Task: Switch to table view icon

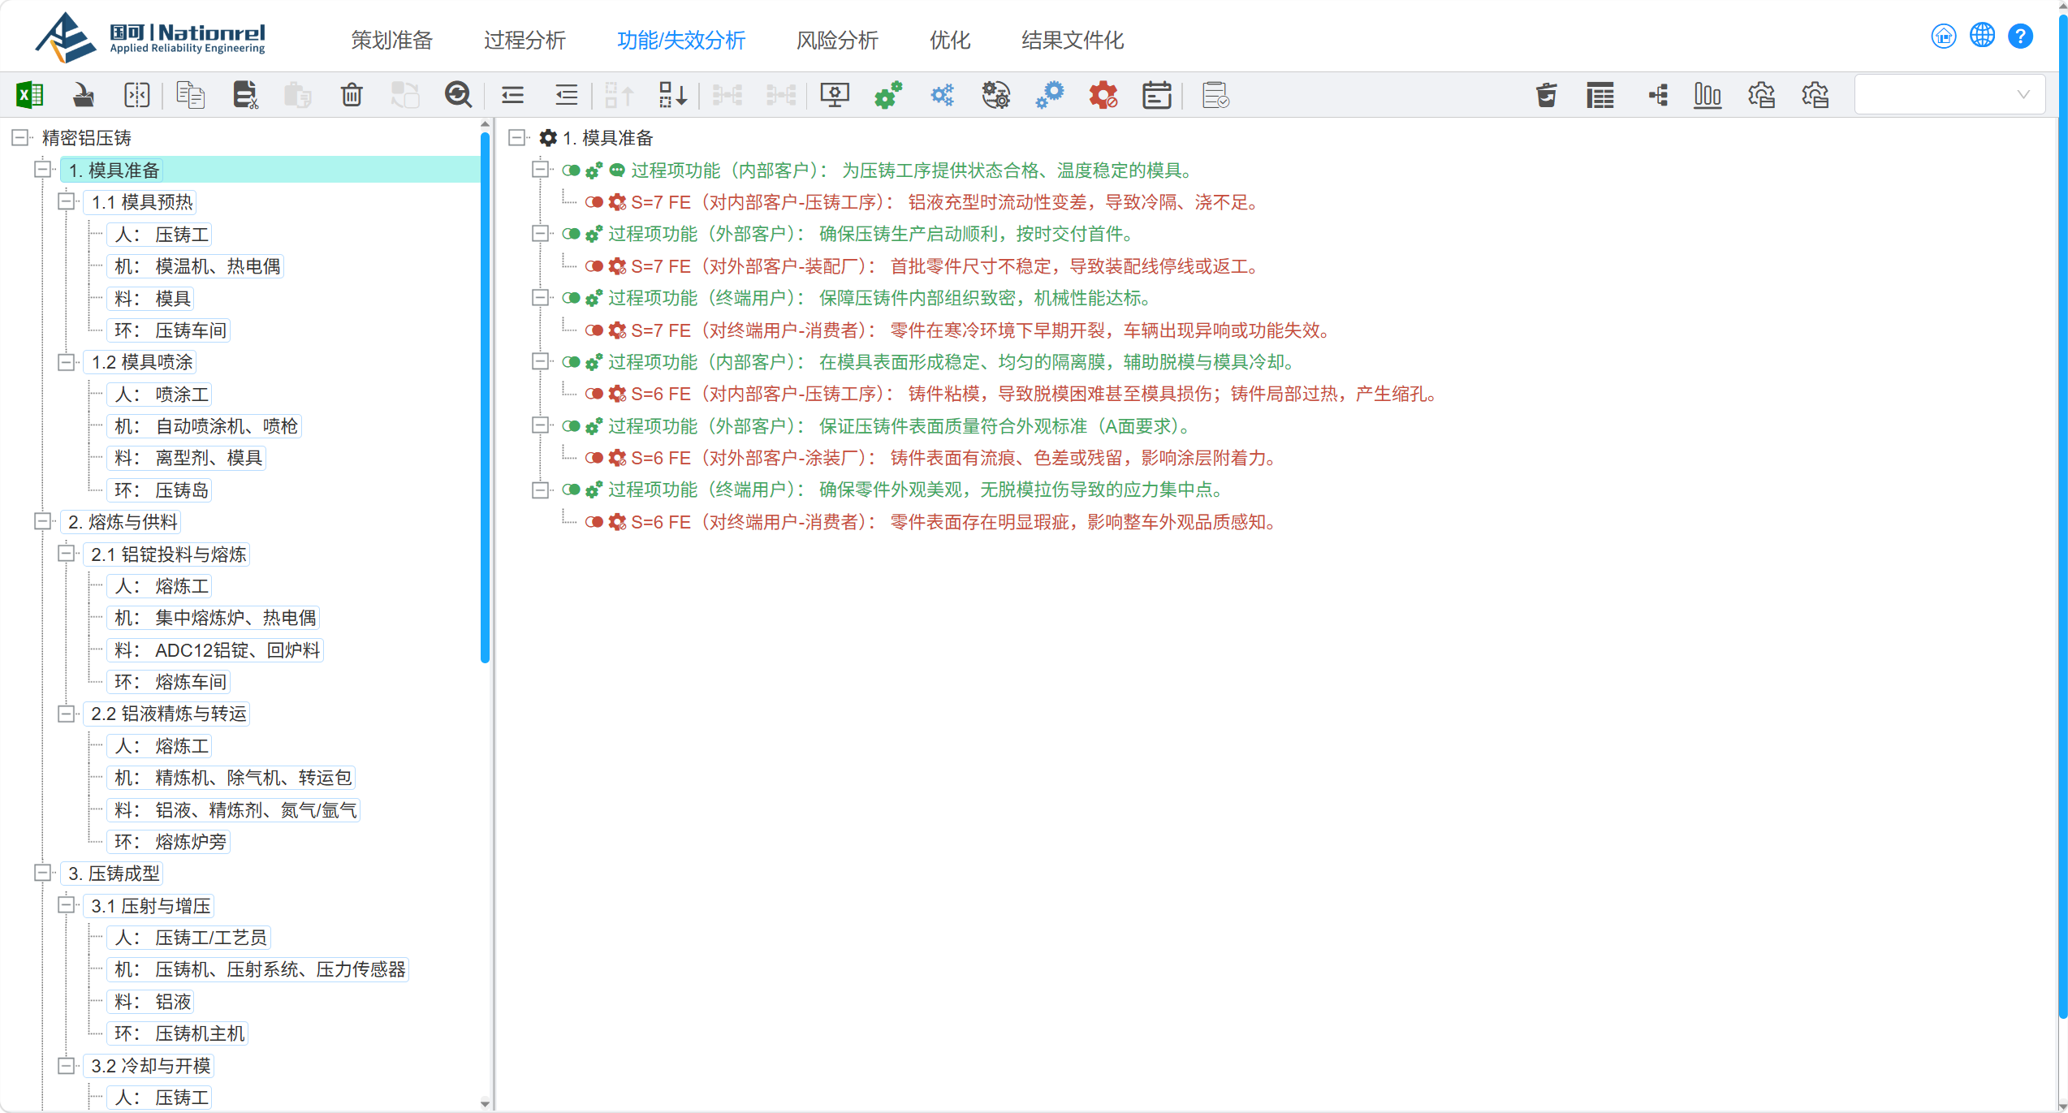Action: point(1600,95)
